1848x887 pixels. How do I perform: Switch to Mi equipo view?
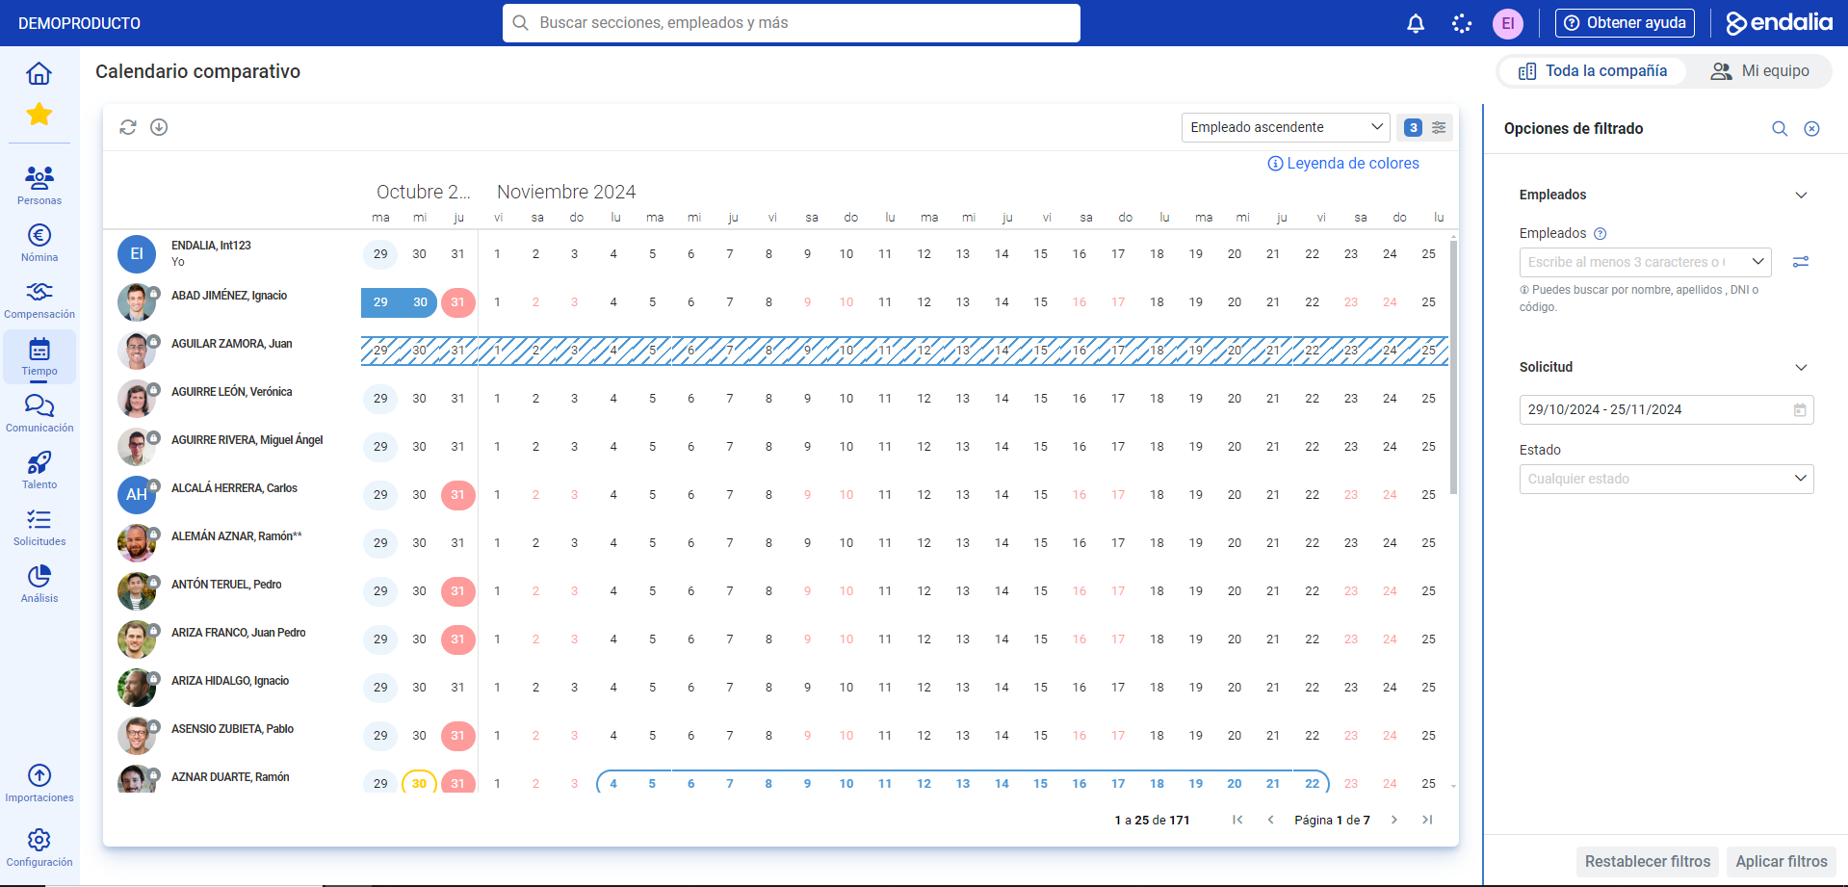[x=1759, y=71]
